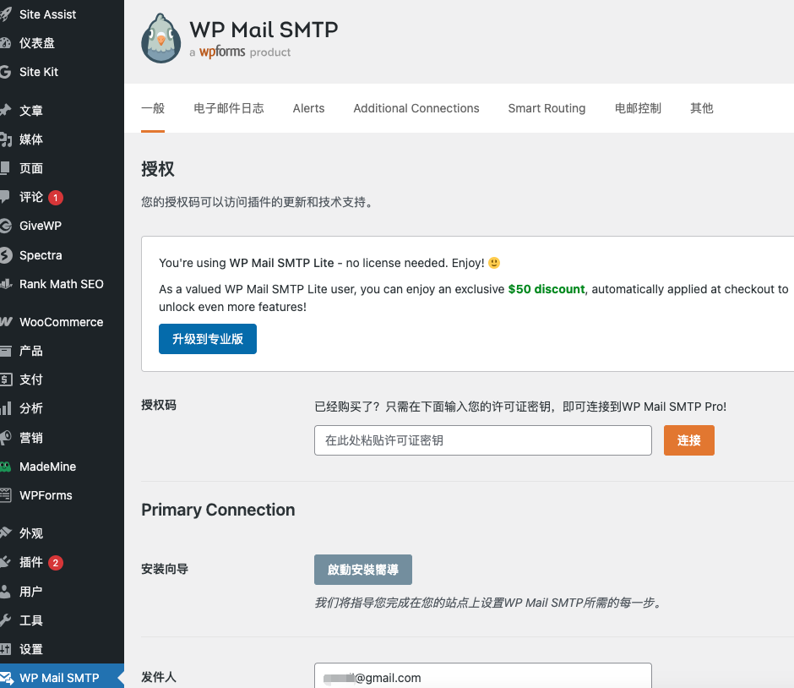Click the license key input field
This screenshot has height=688, width=794.
(x=482, y=440)
